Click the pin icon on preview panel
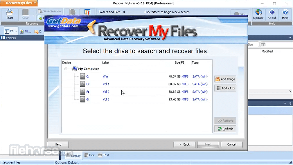Viewport: 293px width, 165px height. [x=290, y=103]
